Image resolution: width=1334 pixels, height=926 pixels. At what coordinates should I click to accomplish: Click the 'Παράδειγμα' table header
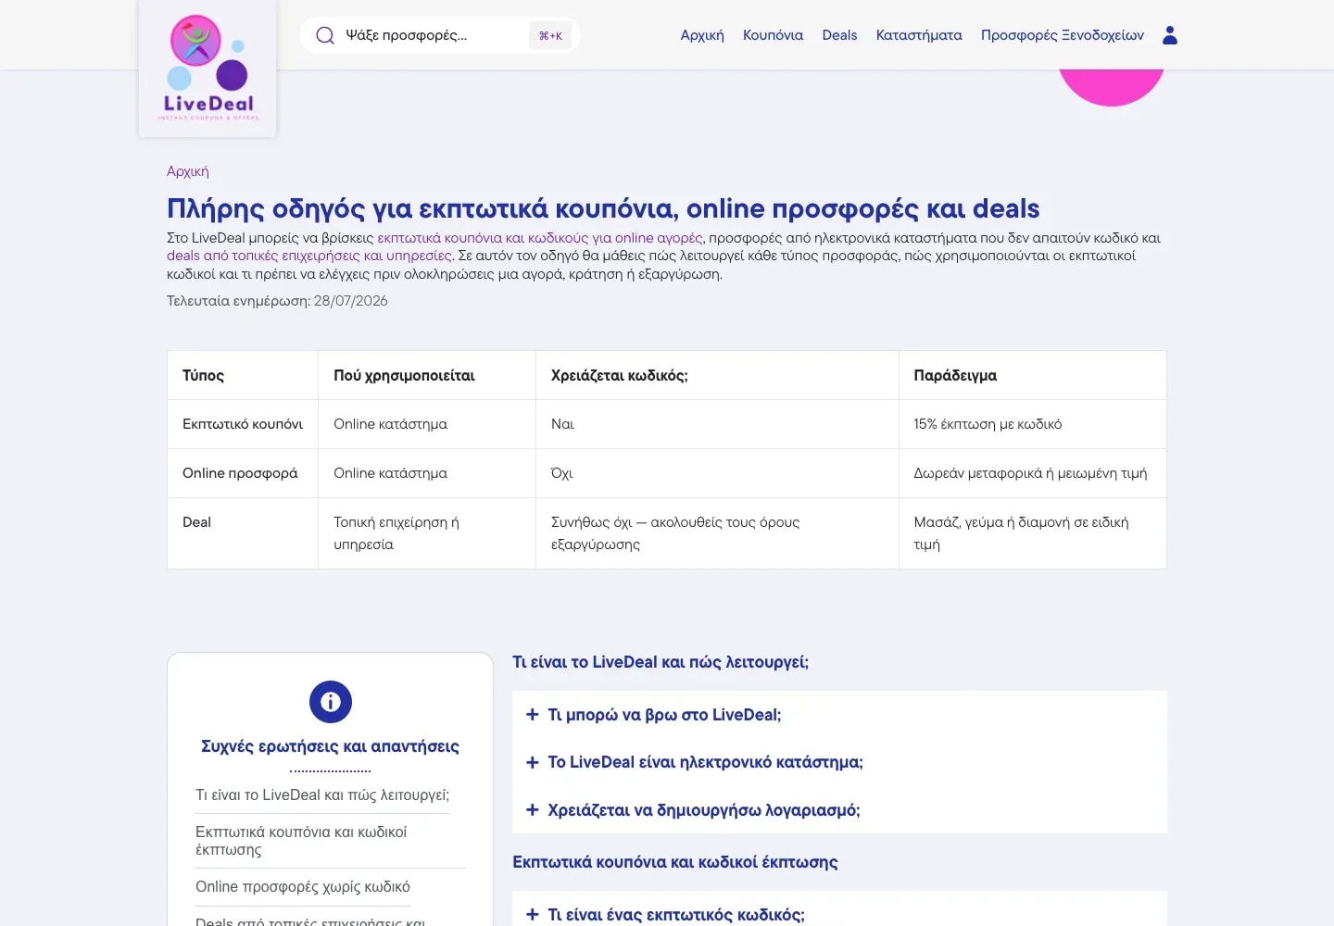click(1033, 375)
